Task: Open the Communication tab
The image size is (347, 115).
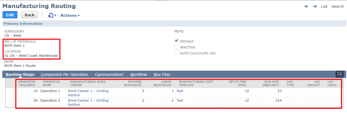Action: coord(109,75)
